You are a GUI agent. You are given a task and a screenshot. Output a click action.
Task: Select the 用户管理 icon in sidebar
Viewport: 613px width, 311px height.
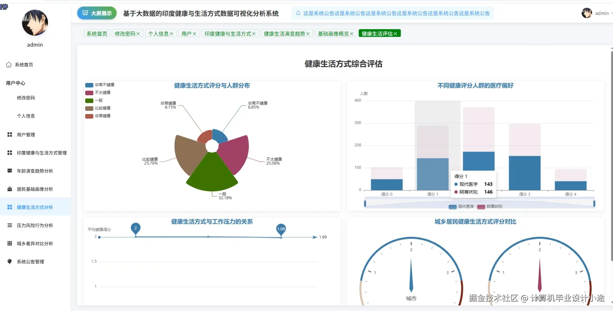click(9, 135)
